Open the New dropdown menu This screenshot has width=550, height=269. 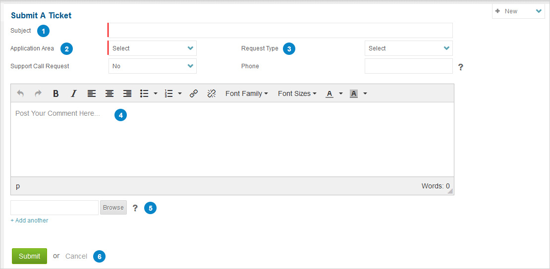click(518, 11)
